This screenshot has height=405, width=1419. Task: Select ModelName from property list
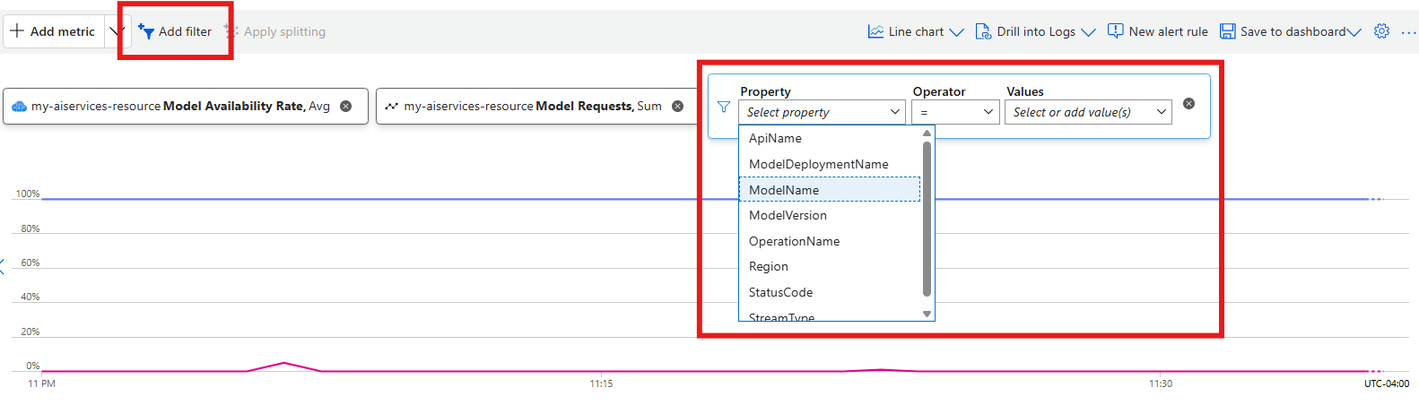click(784, 190)
